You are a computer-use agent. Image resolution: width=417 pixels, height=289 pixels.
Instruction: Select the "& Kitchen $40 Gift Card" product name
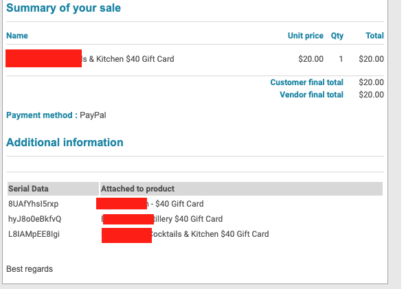(x=128, y=59)
